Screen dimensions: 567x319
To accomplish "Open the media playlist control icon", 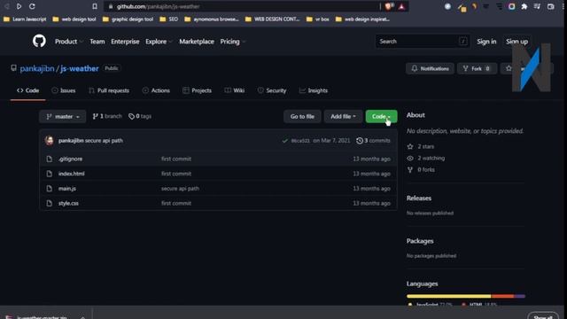I will click(537, 6).
